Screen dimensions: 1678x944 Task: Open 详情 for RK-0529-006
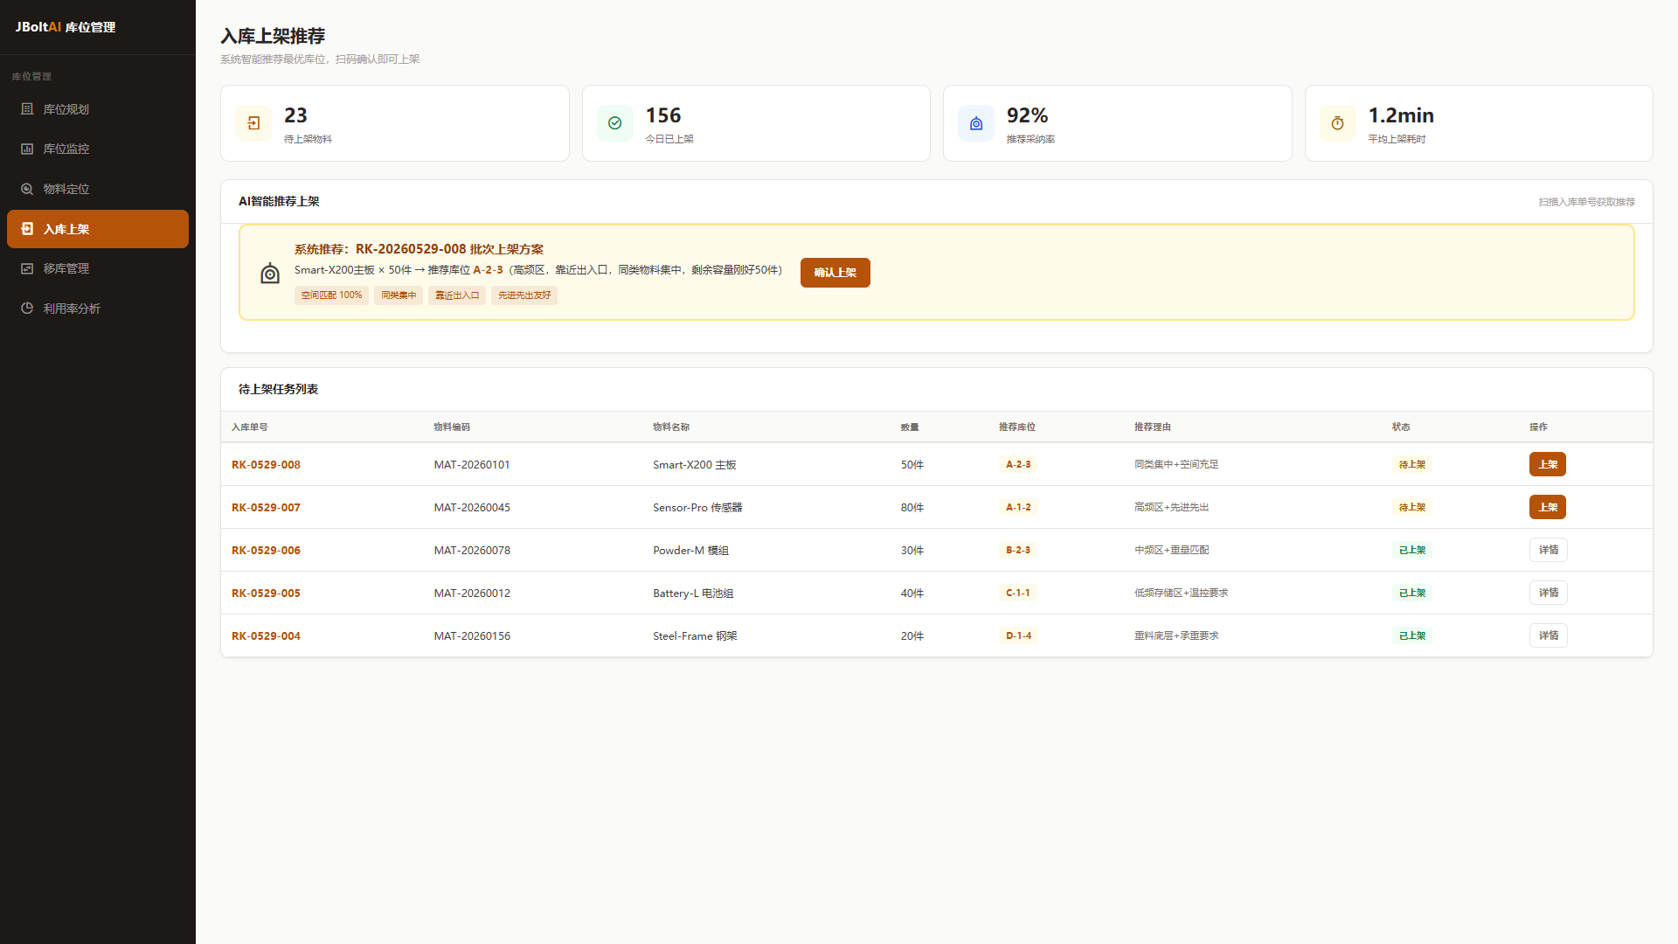click(1549, 550)
